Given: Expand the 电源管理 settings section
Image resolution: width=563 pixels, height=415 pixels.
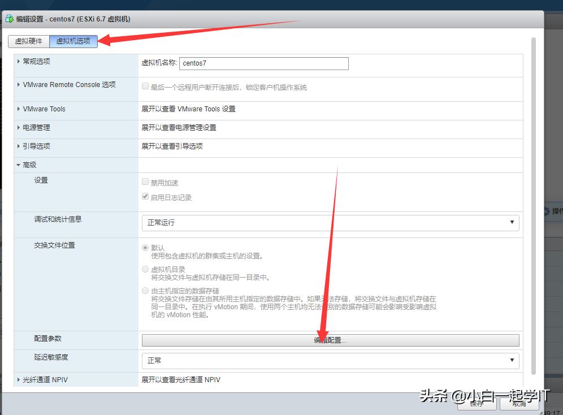Looking at the screenshot, I should click(37, 127).
